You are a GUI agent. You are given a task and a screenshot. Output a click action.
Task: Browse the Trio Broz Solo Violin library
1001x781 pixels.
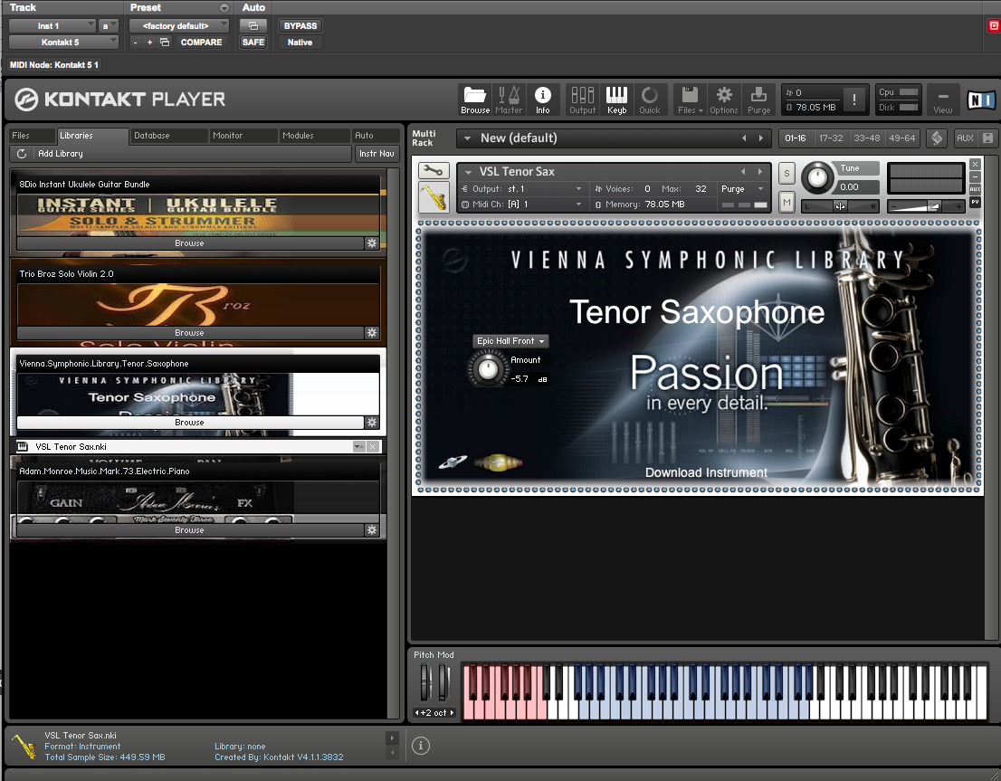[190, 333]
